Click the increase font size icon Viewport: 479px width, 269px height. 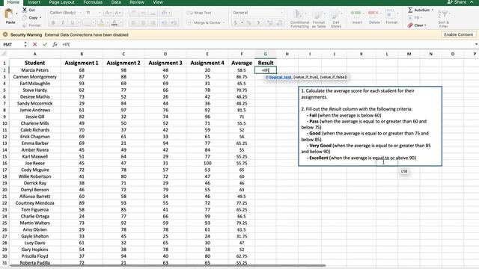point(107,13)
